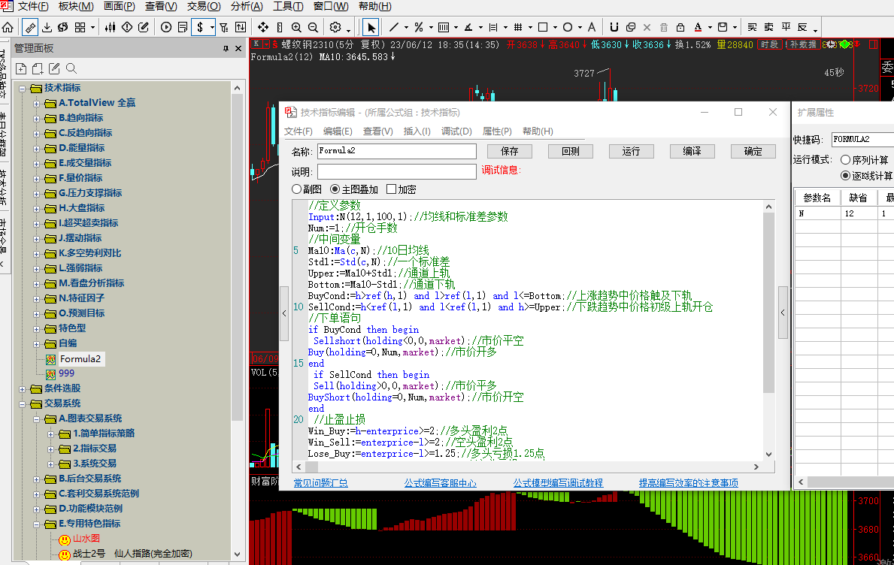
Task: Expand the B.后台交易系统 folder
Action: tap(36, 479)
